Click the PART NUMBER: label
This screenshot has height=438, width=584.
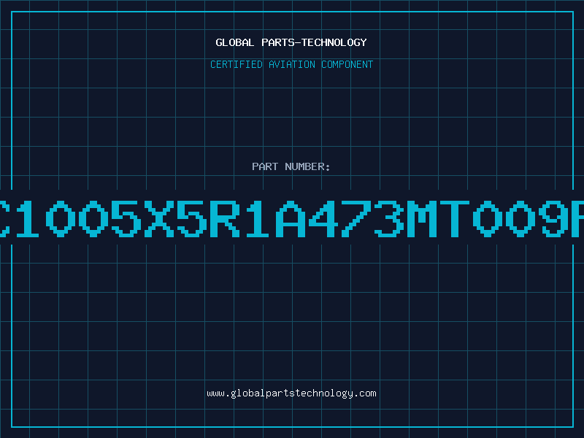point(291,166)
